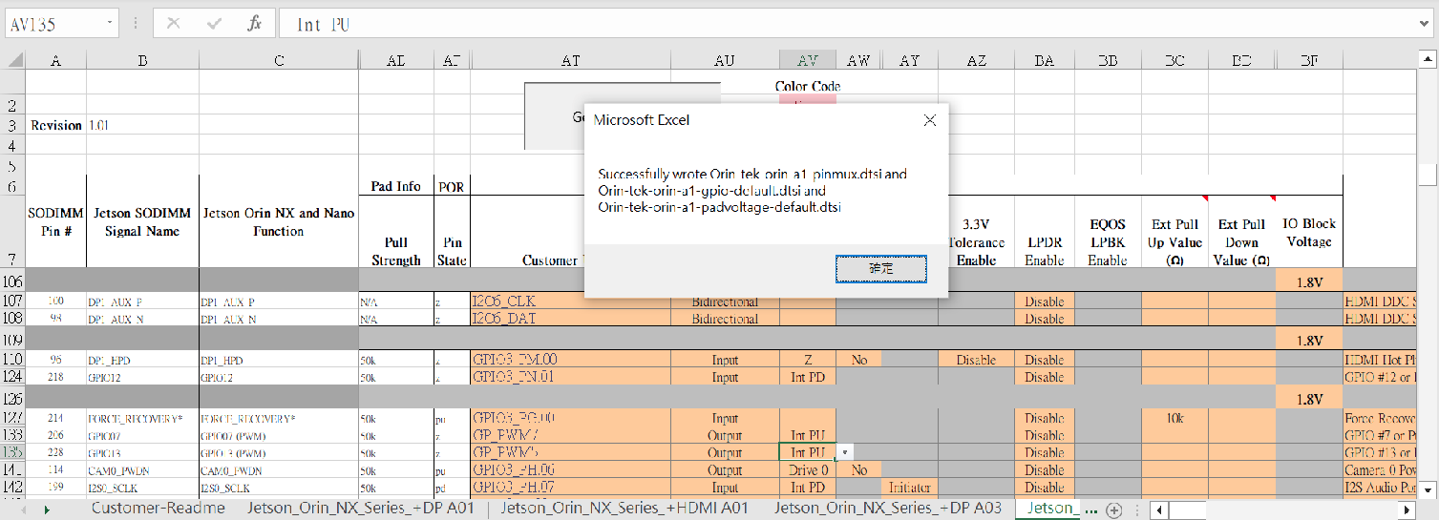Click the FORCE_RECOVERY* signal name cell
Screen dimensions: 1439x520
coord(142,418)
